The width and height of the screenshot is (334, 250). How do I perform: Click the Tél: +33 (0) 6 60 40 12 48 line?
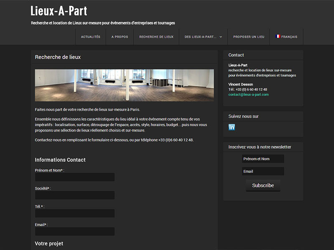click(x=248, y=90)
